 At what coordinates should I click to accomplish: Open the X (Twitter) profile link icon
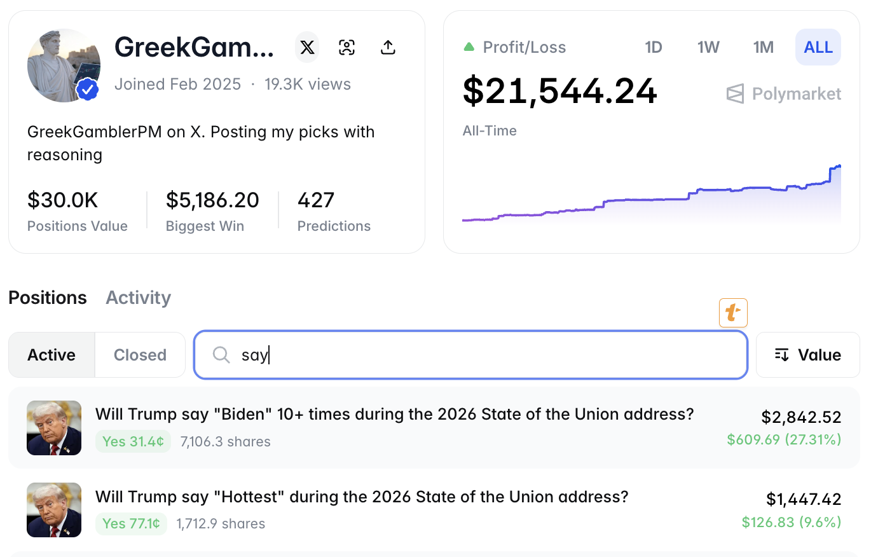point(307,48)
